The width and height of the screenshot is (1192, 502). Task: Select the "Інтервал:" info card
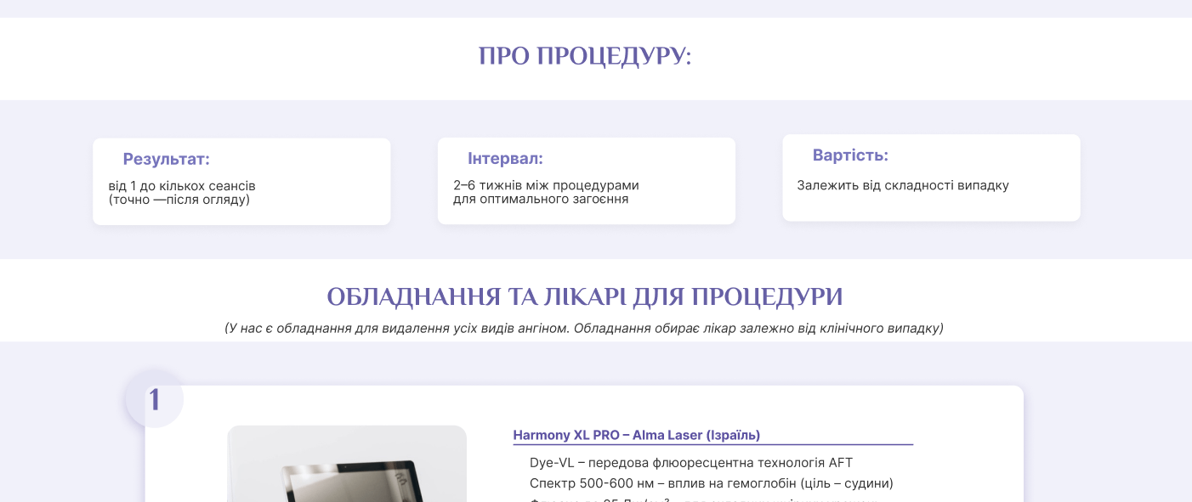pyautogui.click(x=587, y=180)
